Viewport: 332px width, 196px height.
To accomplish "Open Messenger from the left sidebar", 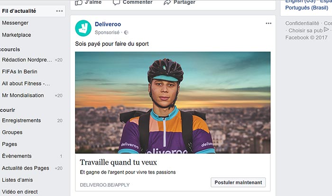I will [x=15, y=23].
